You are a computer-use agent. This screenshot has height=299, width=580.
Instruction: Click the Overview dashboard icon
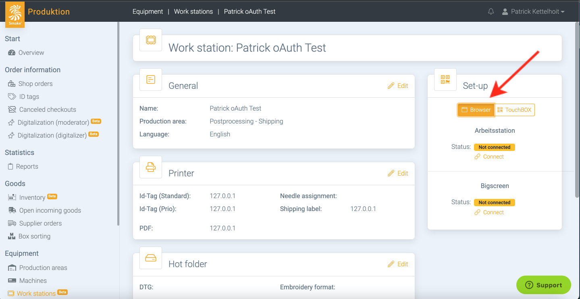[11, 53]
